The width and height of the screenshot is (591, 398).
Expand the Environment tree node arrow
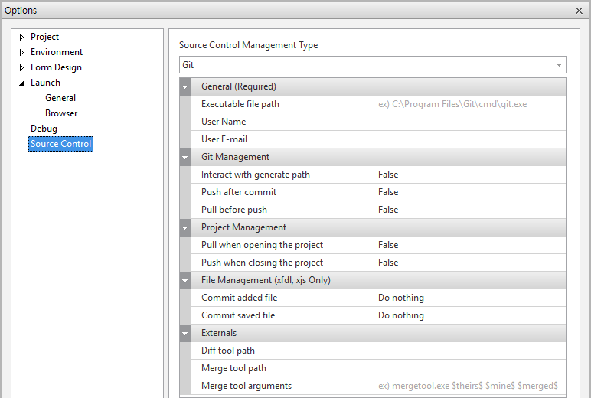pyautogui.click(x=21, y=52)
